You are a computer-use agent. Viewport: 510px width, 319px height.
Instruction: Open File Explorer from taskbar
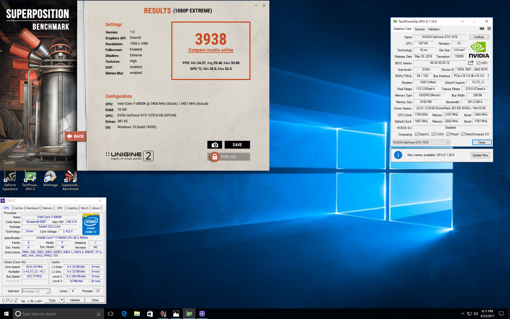pyautogui.click(x=137, y=314)
